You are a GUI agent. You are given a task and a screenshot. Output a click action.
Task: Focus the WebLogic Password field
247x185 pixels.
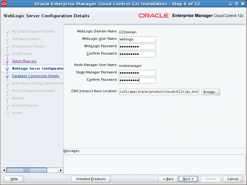tap(137, 47)
